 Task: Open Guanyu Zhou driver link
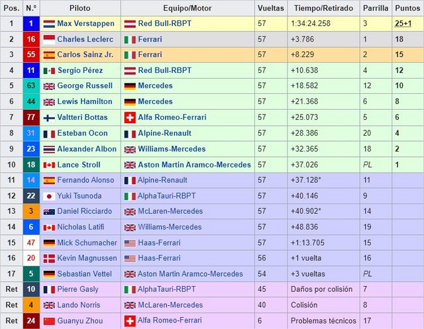[79, 321]
